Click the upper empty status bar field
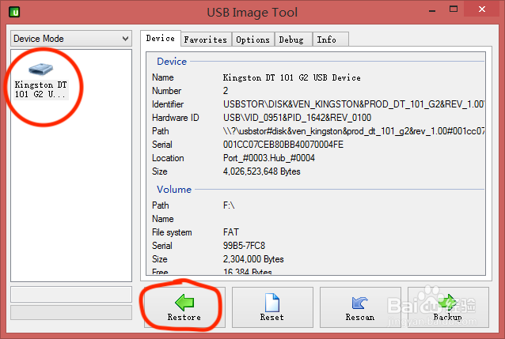Image resolution: width=505 pixels, height=339 pixels. tap(71, 294)
